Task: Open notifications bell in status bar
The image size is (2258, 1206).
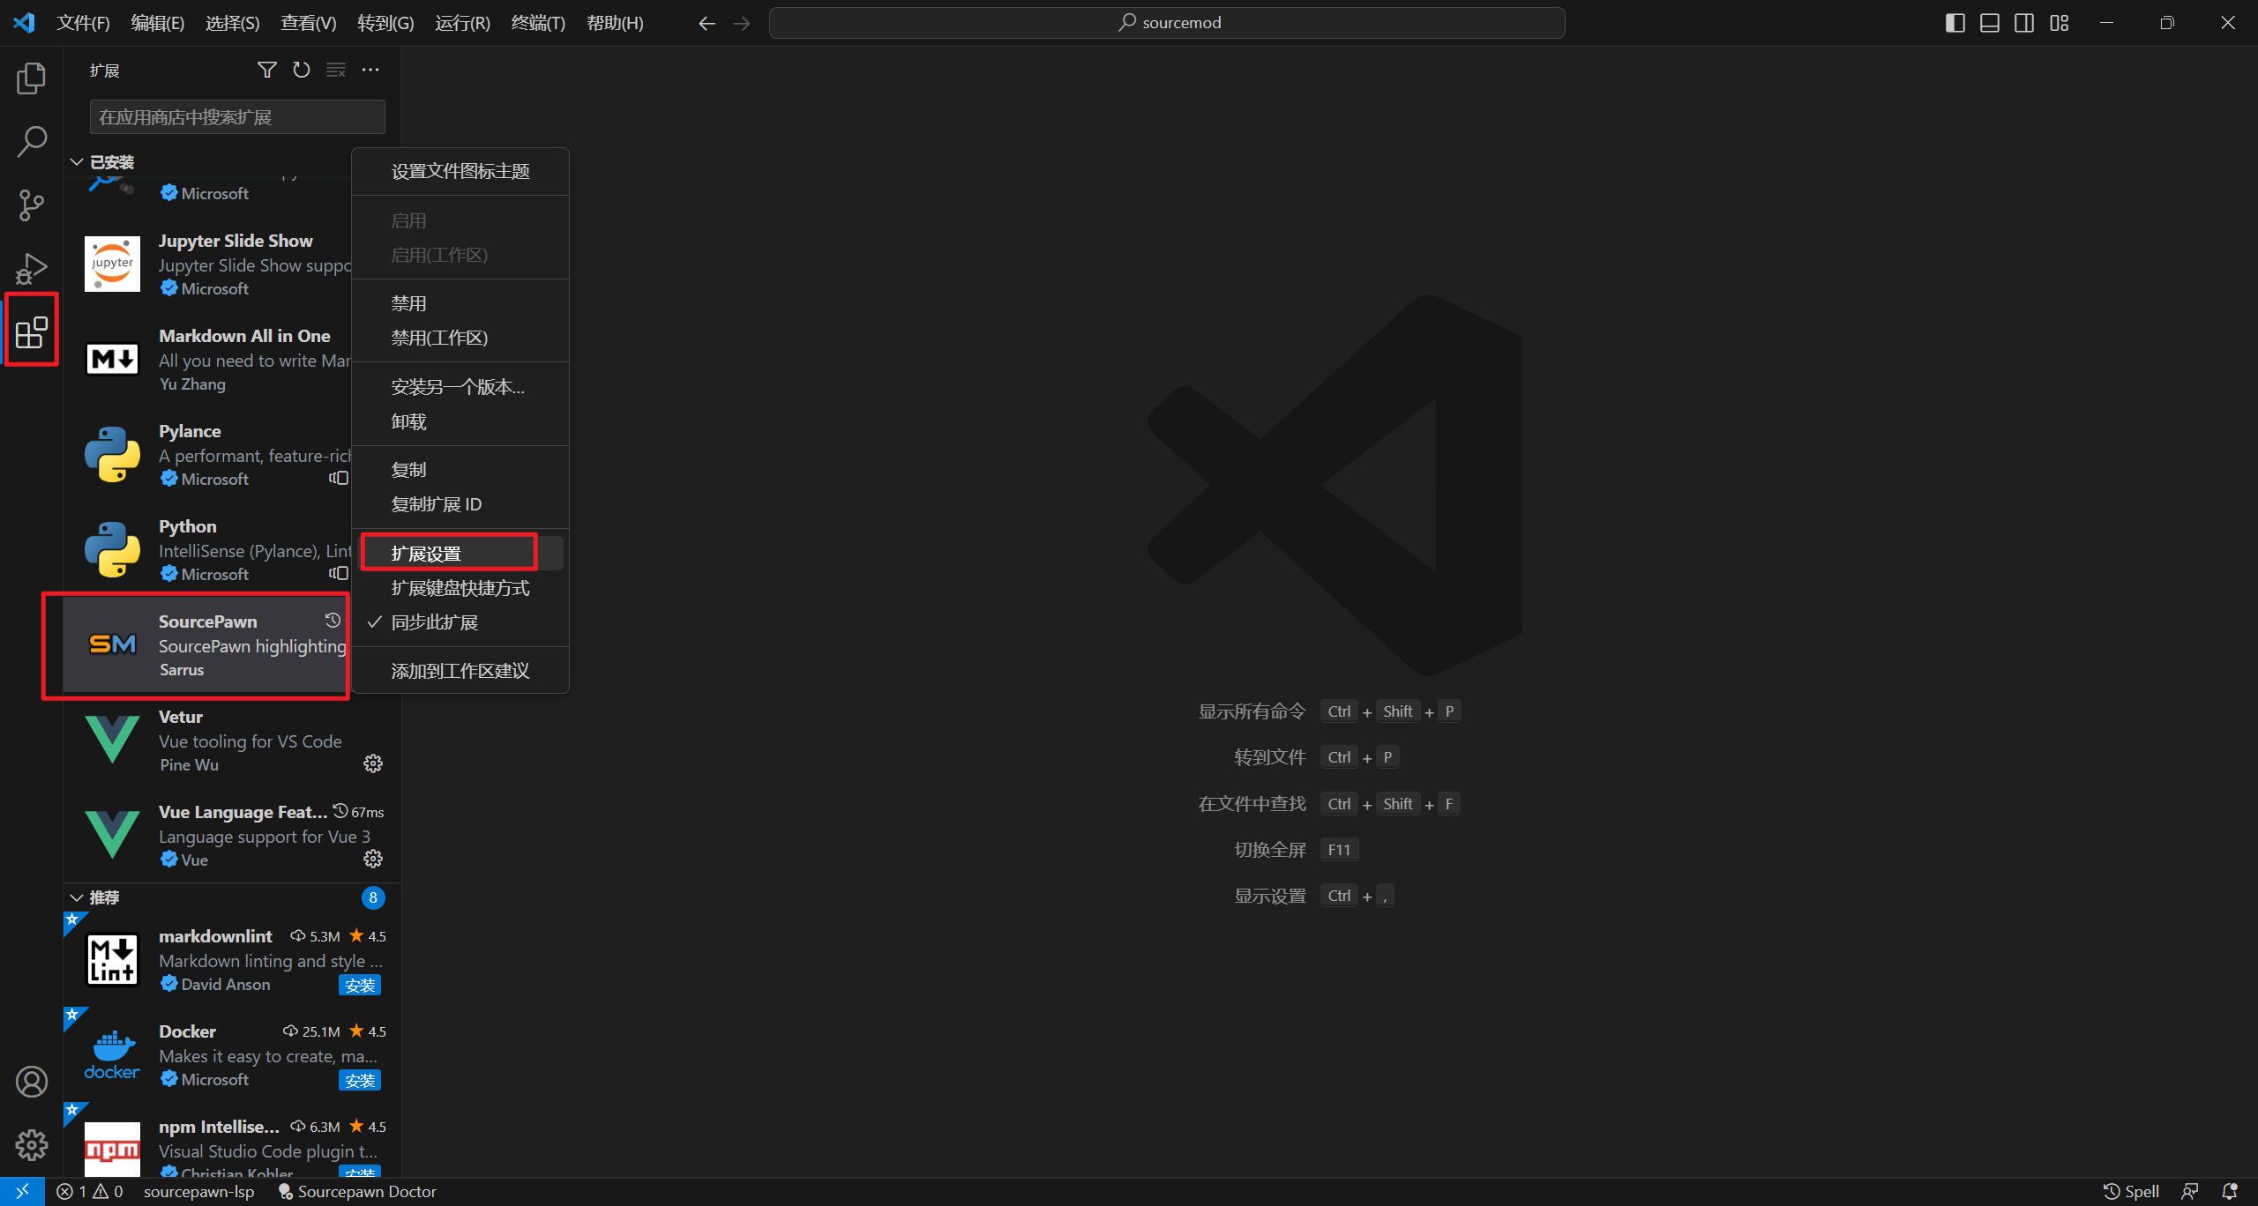Action: 2230,1192
